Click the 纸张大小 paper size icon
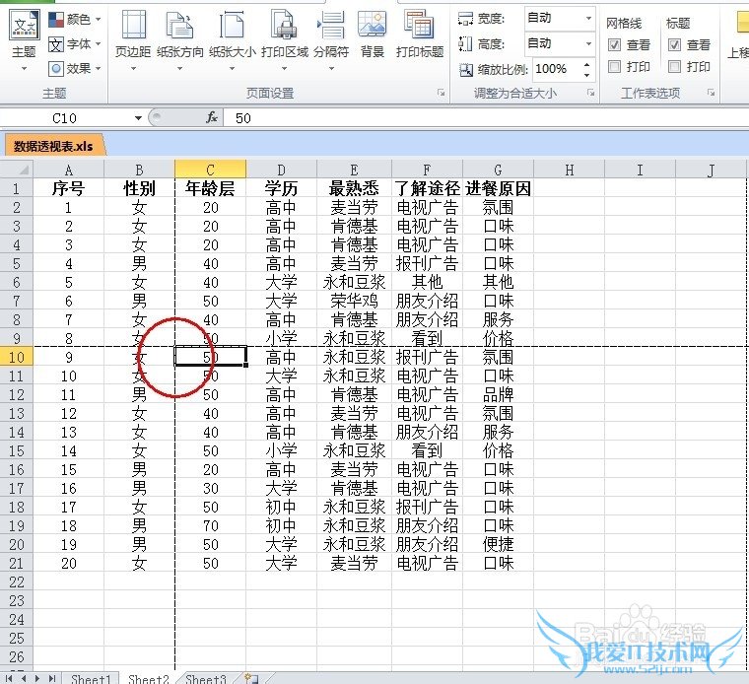Viewport: 749px width, 684px height. [x=233, y=25]
